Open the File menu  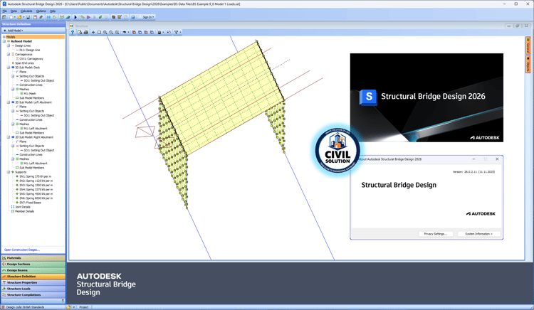pos(5,11)
